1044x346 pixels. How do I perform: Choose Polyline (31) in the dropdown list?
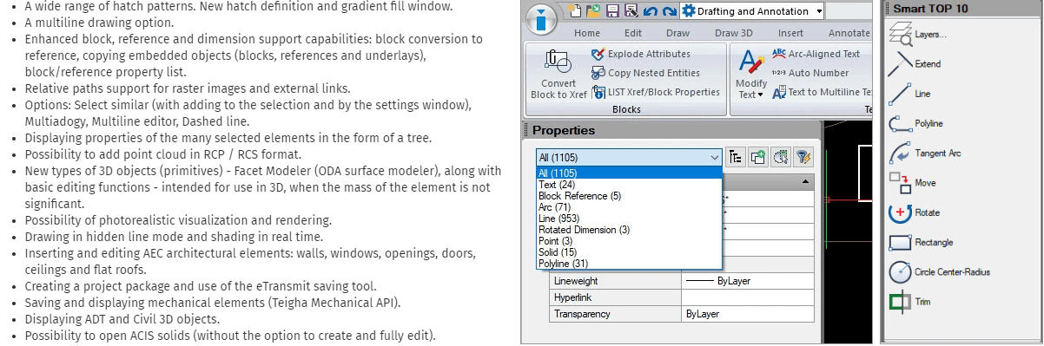coord(629,264)
